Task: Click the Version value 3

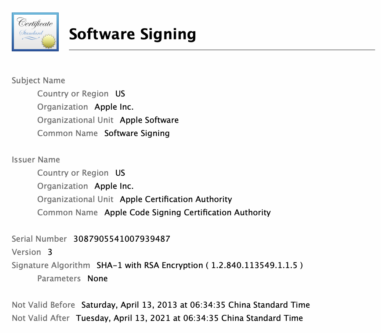Action: click(x=50, y=252)
